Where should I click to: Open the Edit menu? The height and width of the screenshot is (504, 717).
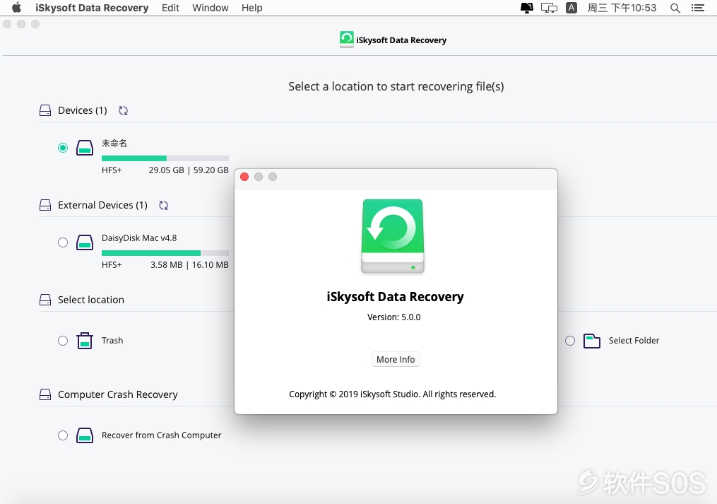(170, 8)
